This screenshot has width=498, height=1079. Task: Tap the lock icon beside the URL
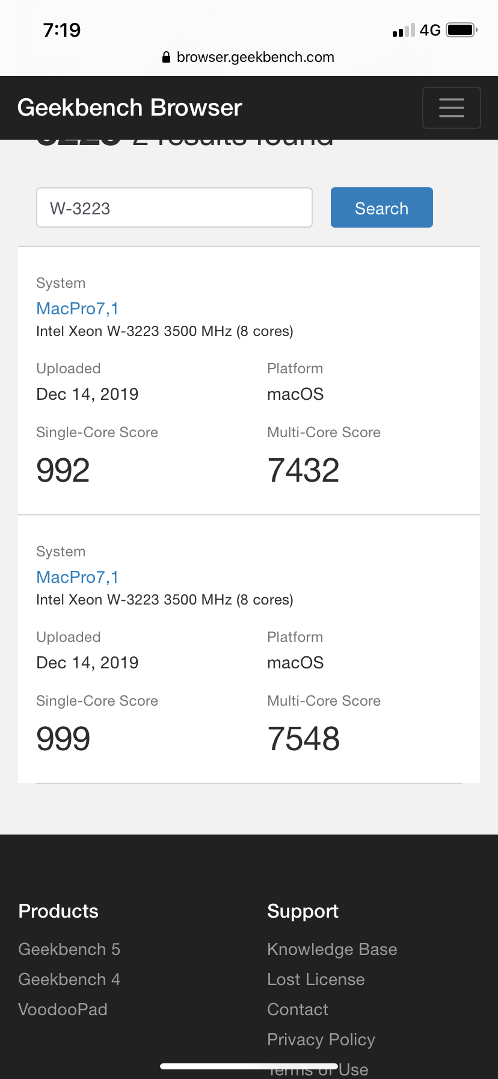(167, 57)
